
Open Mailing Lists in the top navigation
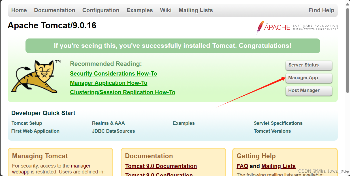pyautogui.click(x=196, y=10)
